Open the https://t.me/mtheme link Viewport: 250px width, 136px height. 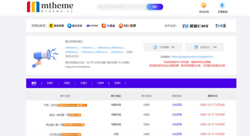(78, 67)
